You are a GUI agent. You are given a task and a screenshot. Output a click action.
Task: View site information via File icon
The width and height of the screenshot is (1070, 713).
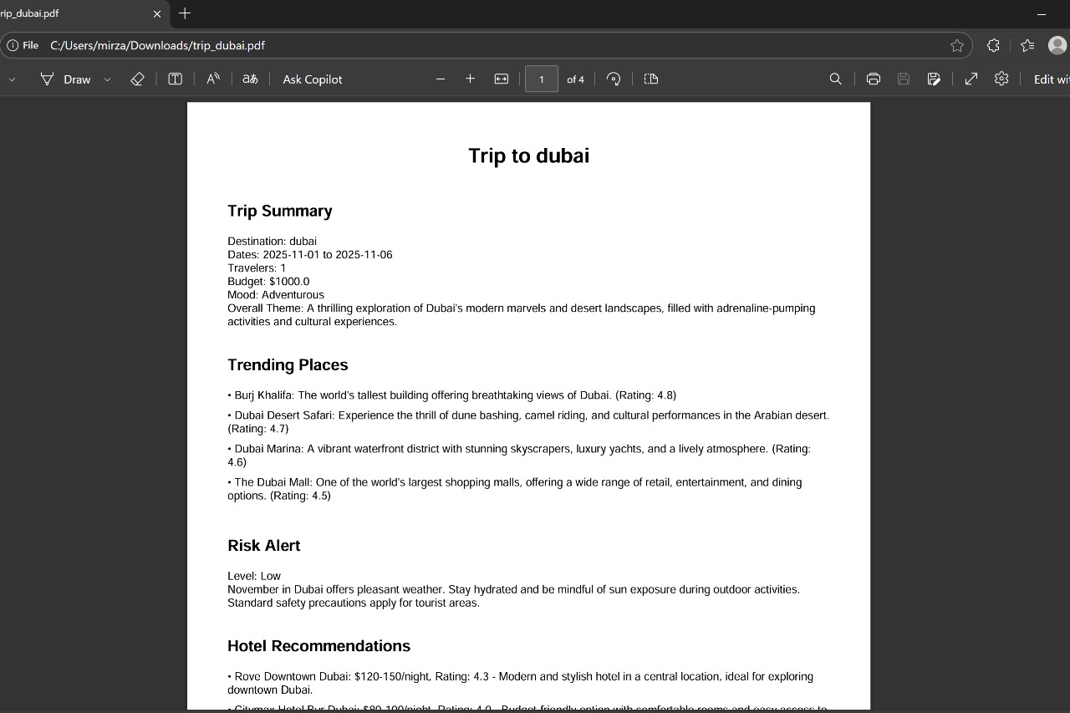pos(23,45)
